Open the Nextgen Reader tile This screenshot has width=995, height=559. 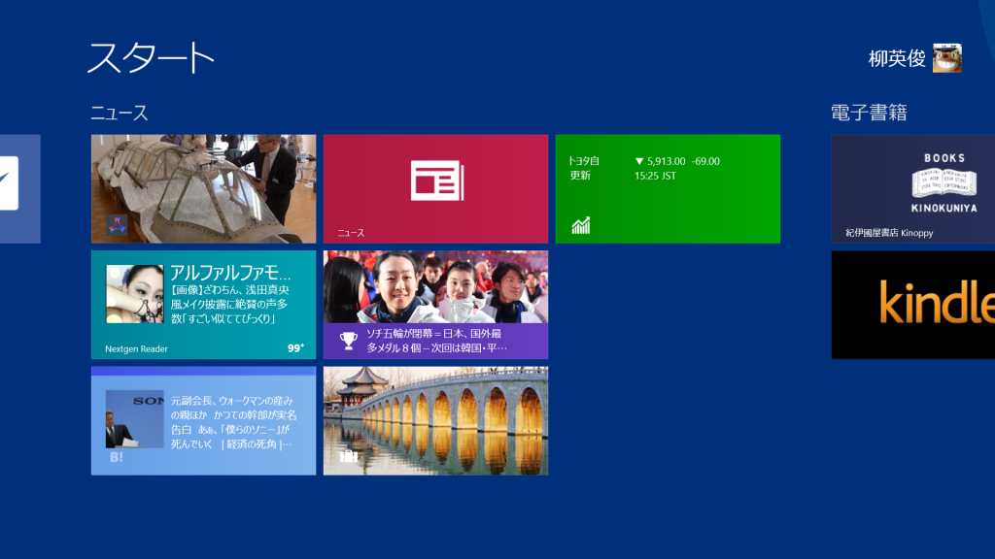click(x=204, y=305)
